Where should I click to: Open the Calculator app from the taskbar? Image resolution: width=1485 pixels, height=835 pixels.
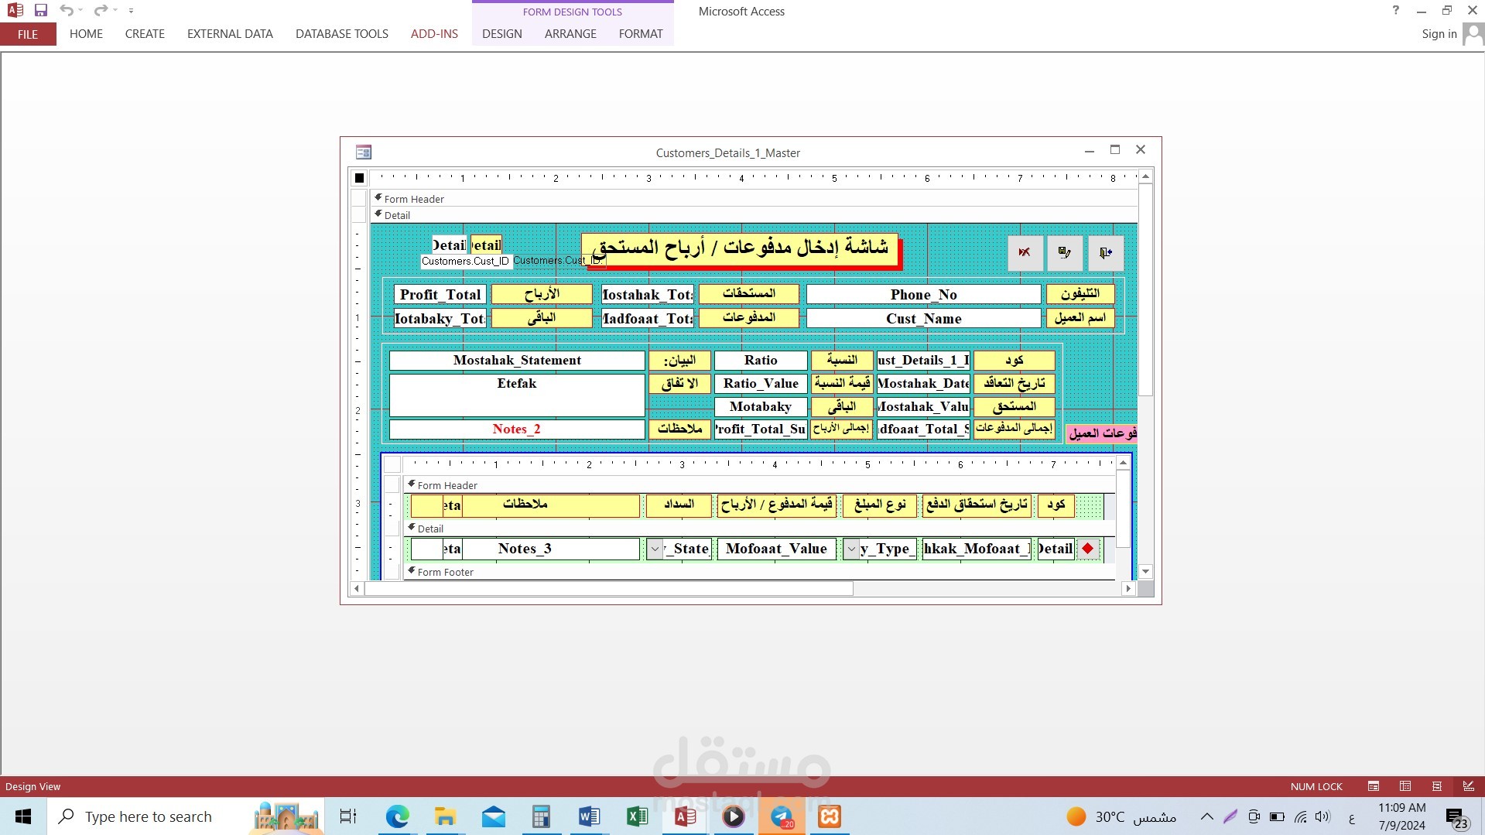pyautogui.click(x=541, y=816)
